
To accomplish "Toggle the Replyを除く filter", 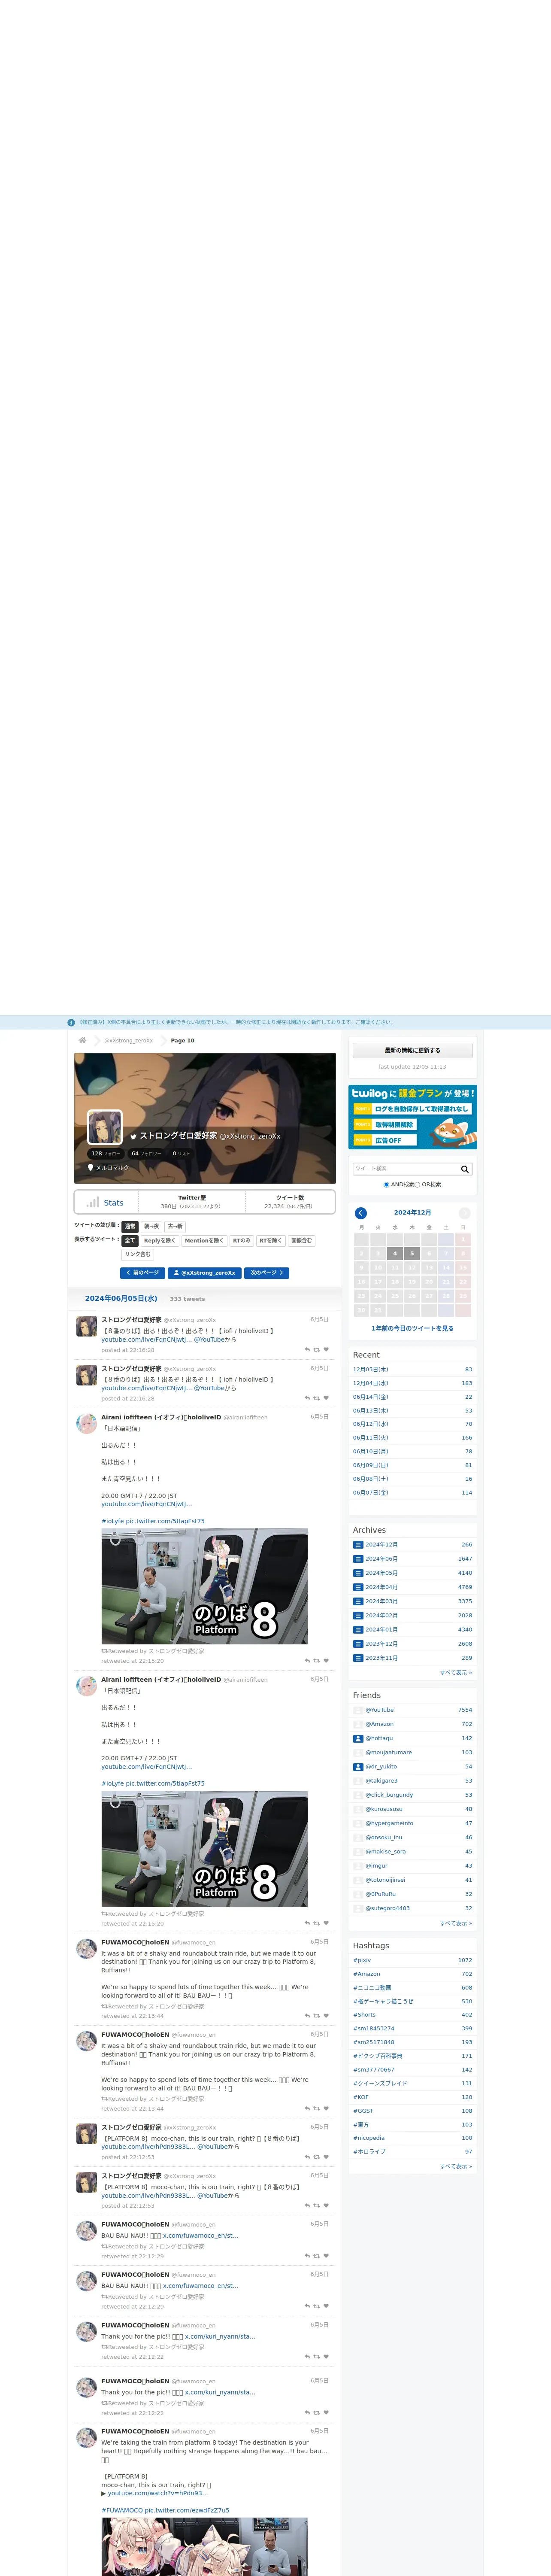I will [x=160, y=1241].
